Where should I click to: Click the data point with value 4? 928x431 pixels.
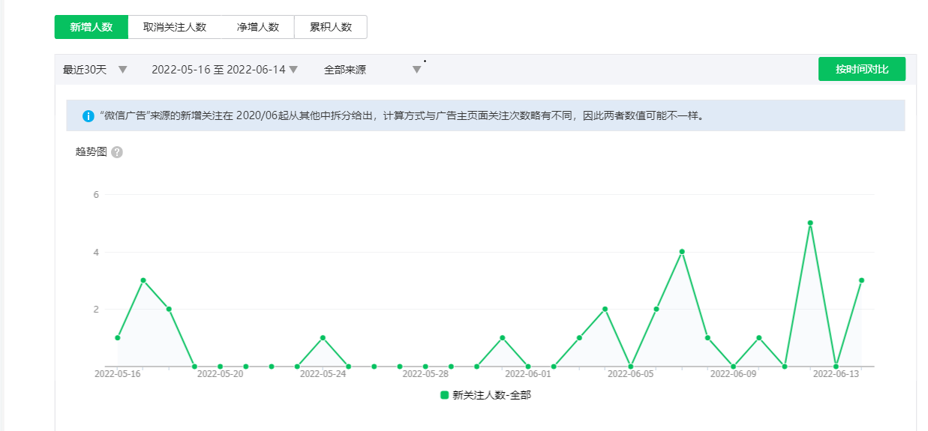(x=682, y=252)
